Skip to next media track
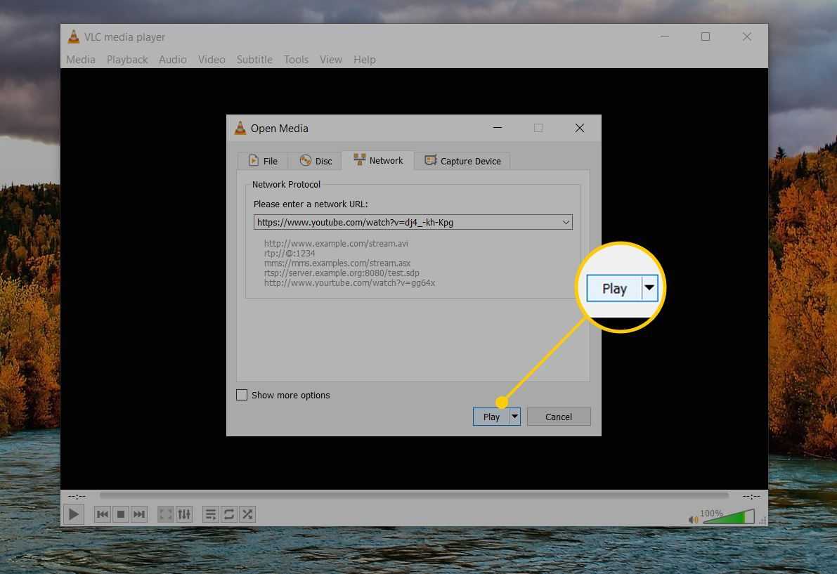Image resolution: width=837 pixels, height=574 pixels. [x=138, y=514]
